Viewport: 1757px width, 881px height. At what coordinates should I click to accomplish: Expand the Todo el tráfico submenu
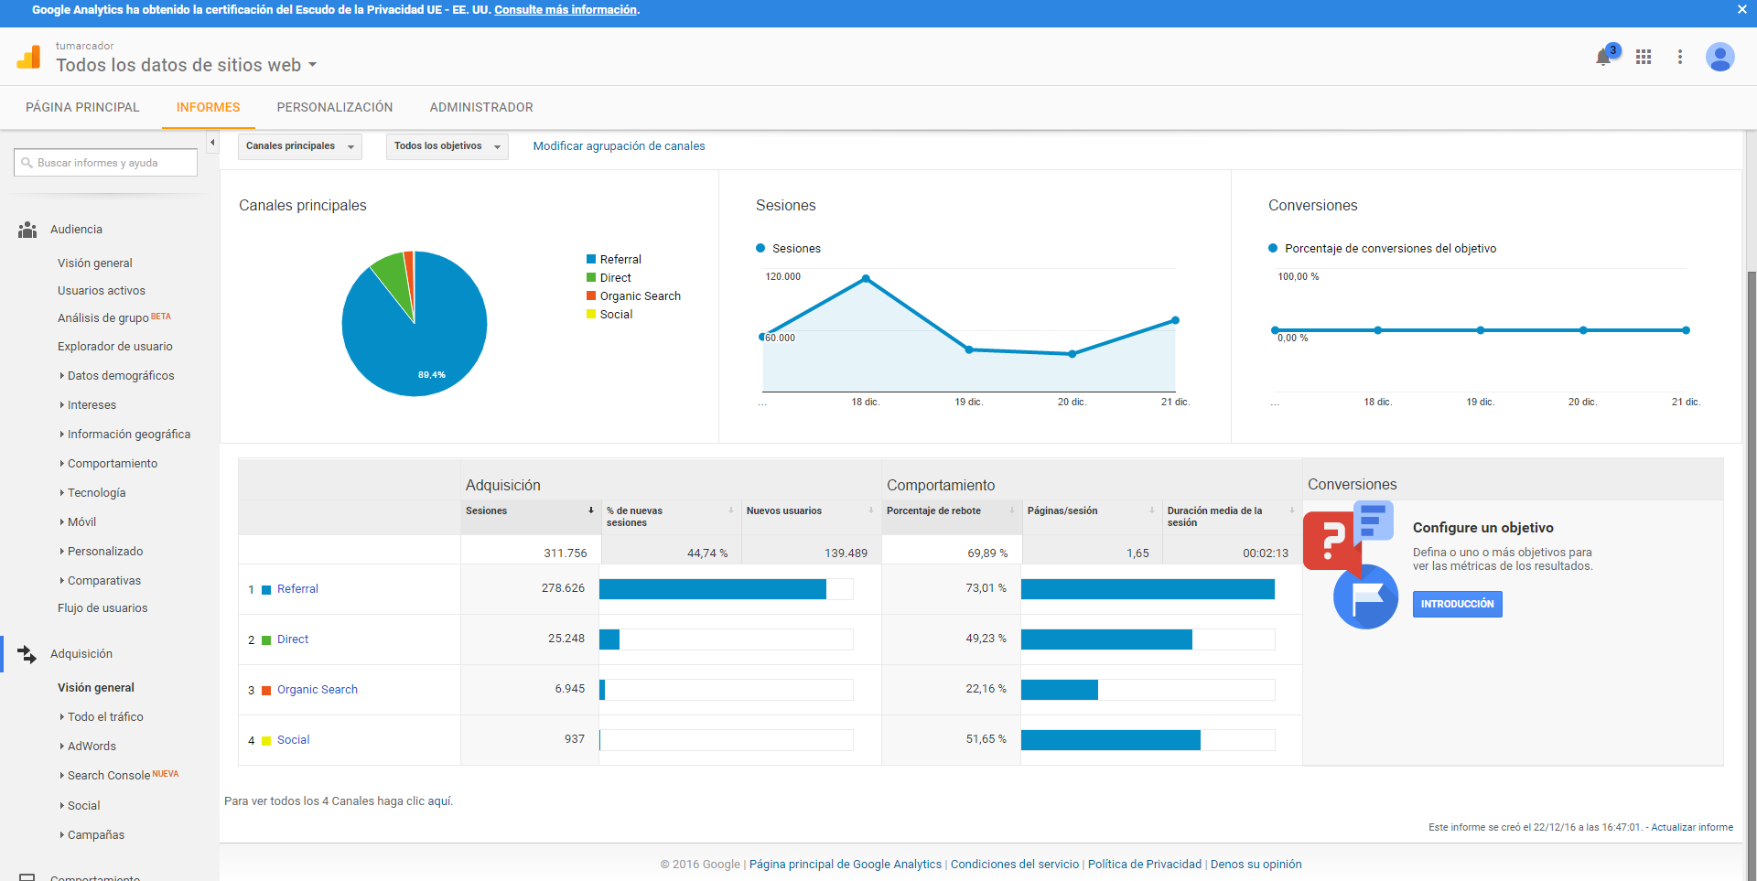coord(62,717)
